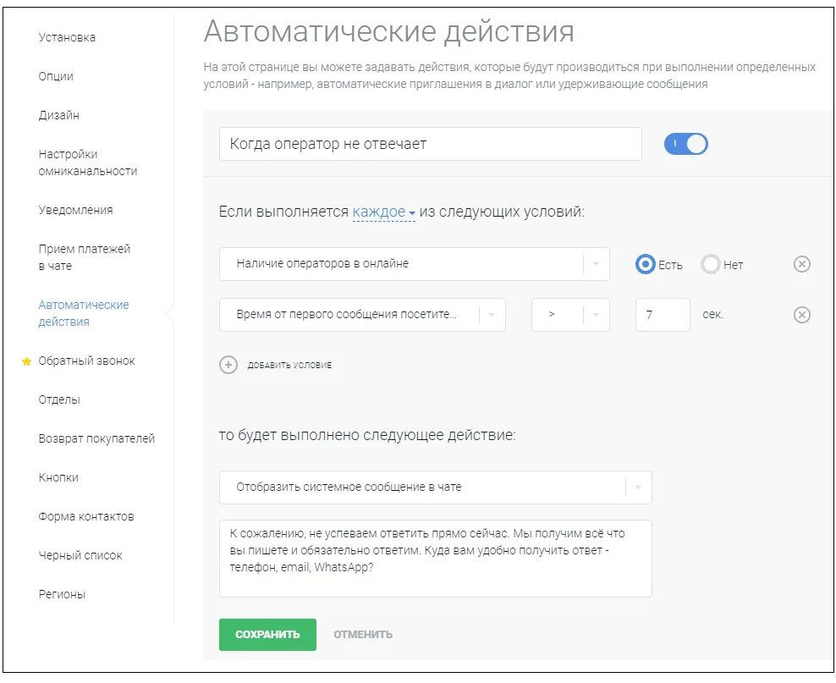The width and height of the screenshot is (836, 683).
Task: Select Автоматические действия in the sidebar
Action: coord(83,313)
